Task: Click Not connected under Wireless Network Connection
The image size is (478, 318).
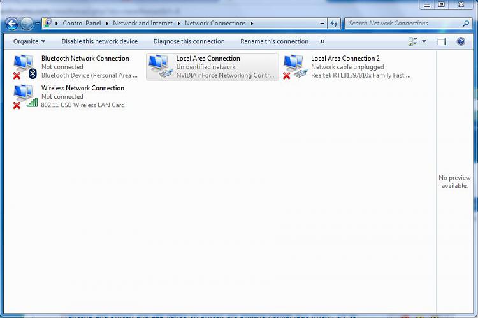Action: 62,97
